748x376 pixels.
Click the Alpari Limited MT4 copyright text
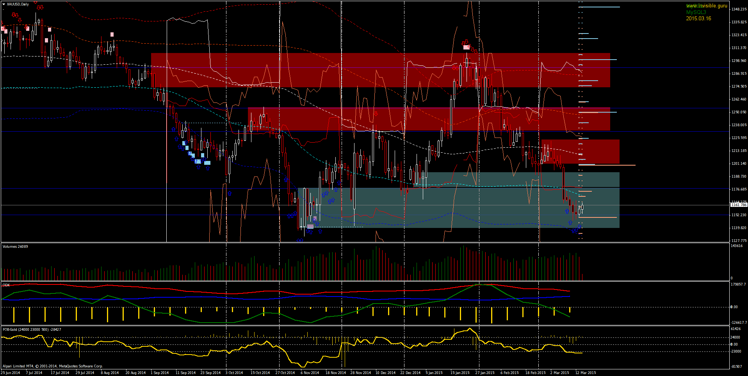click(52, 366)
